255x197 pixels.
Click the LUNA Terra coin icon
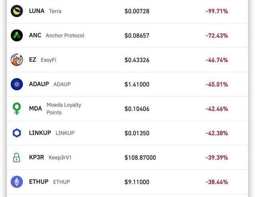point(17,11)
